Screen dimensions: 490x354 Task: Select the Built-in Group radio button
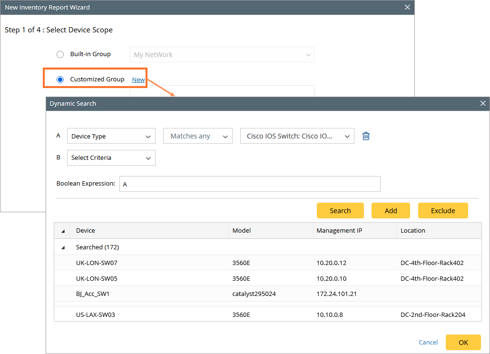(60, 54)
